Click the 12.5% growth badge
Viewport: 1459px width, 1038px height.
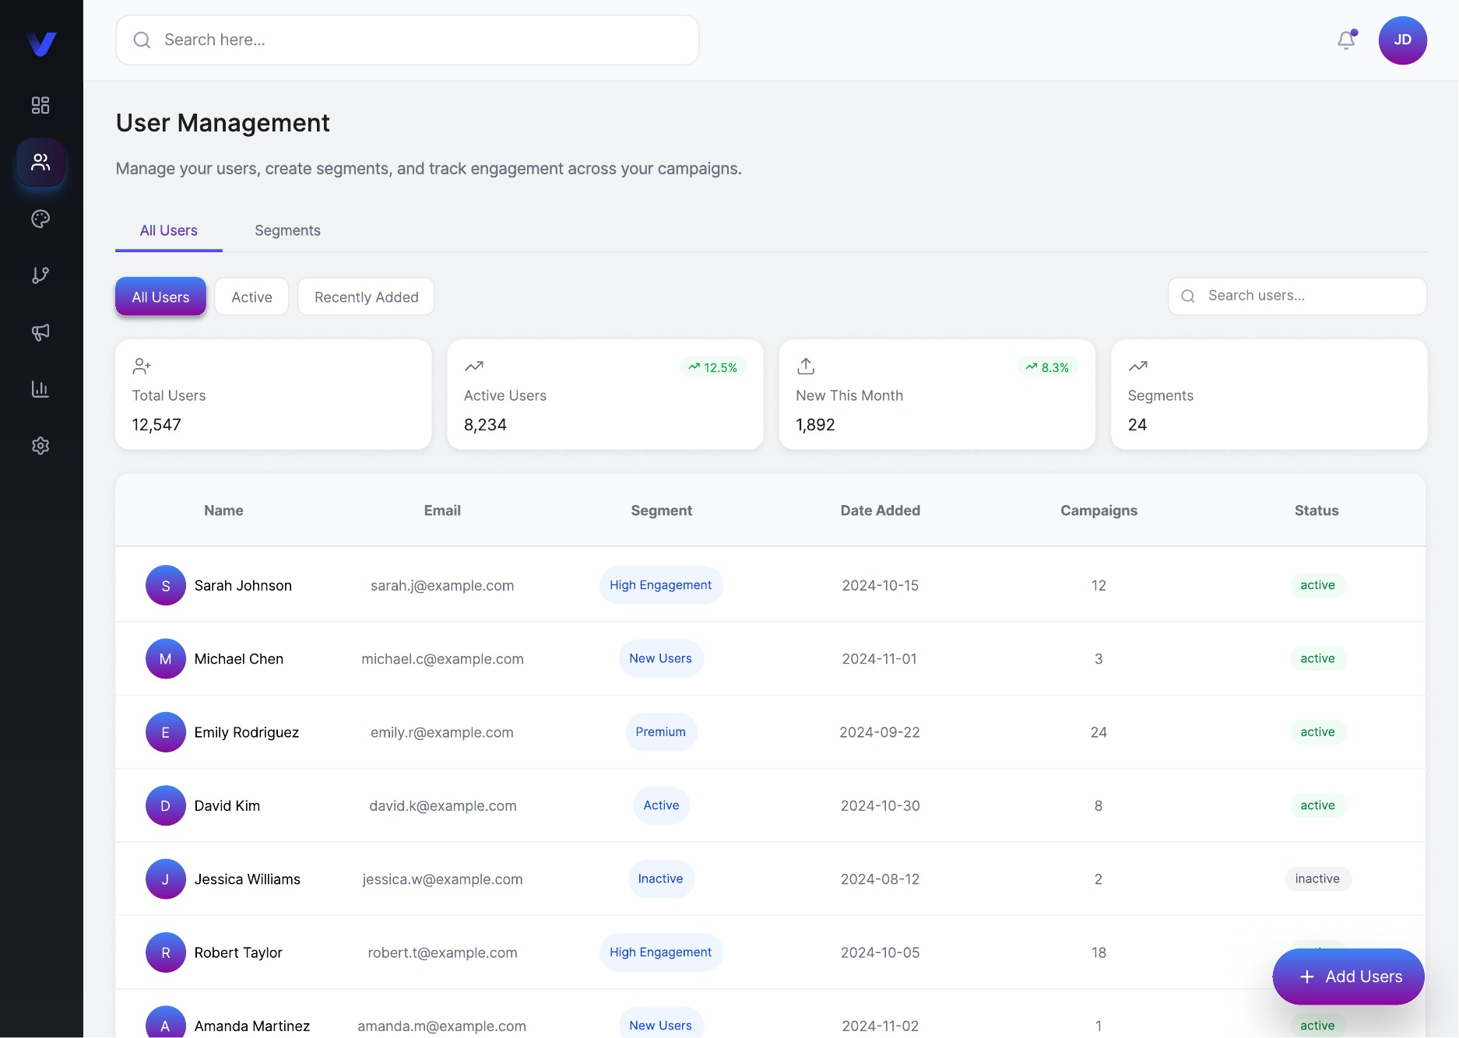[713, 367]
